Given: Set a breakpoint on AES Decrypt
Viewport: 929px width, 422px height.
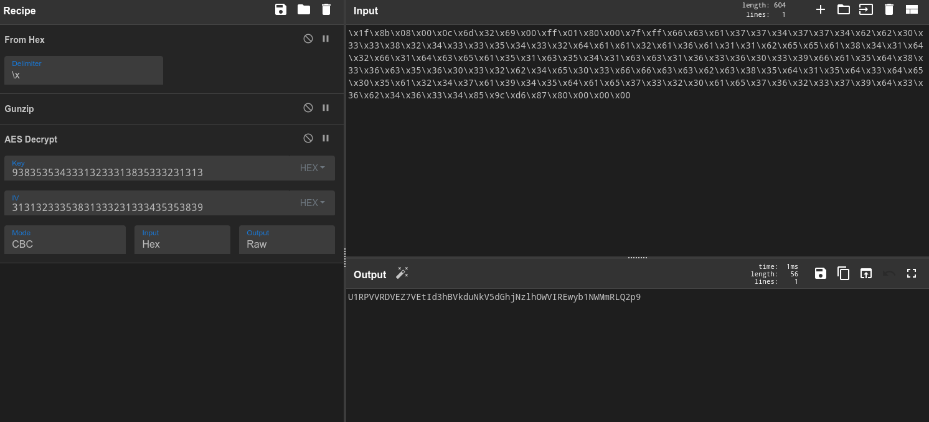Looking at the screenshot, I should point(326,138).
